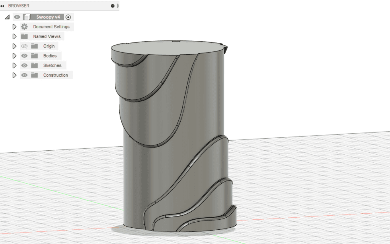Hide the Construction folder

pyautogui.click(x=24, y=75)
